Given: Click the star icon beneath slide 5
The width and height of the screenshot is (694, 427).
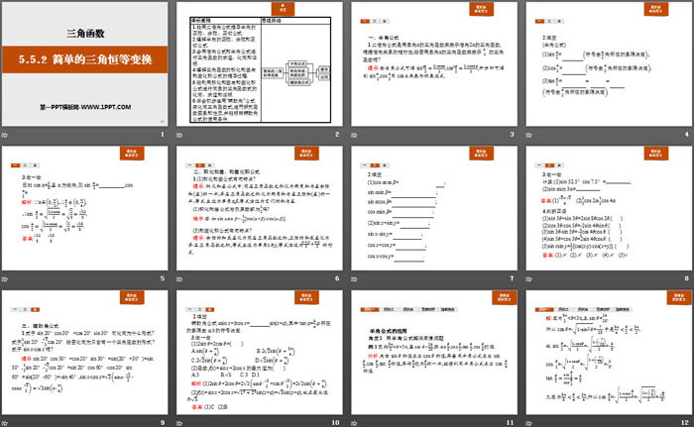Looking at the screenshot, I should pyautogui.click(x=8, y=274).
